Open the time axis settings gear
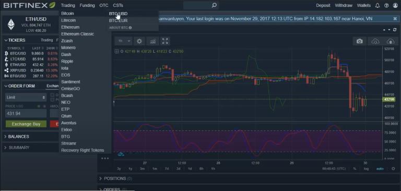 point(393,169)
